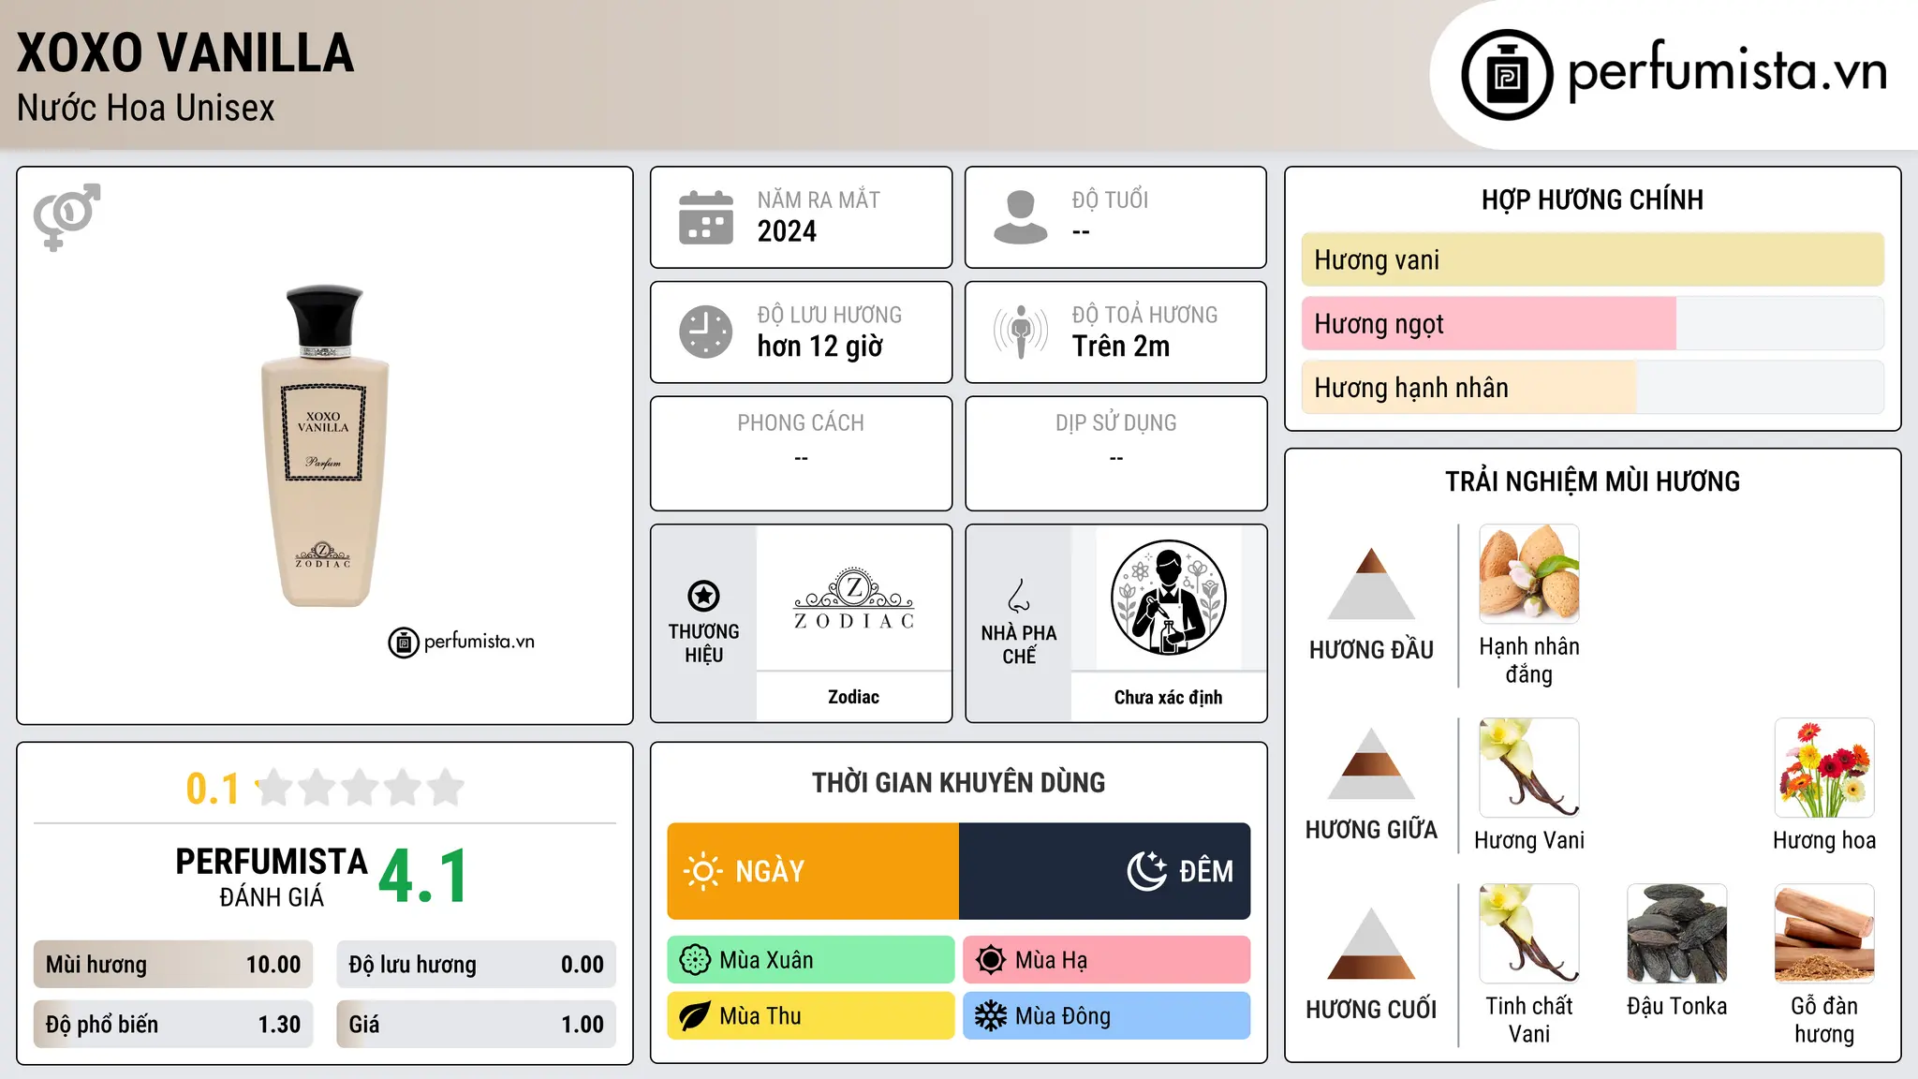Click the Thời gian khuyên dùng heading
This screenshot has width=1918, height=1079.
[x=959, y=782]
